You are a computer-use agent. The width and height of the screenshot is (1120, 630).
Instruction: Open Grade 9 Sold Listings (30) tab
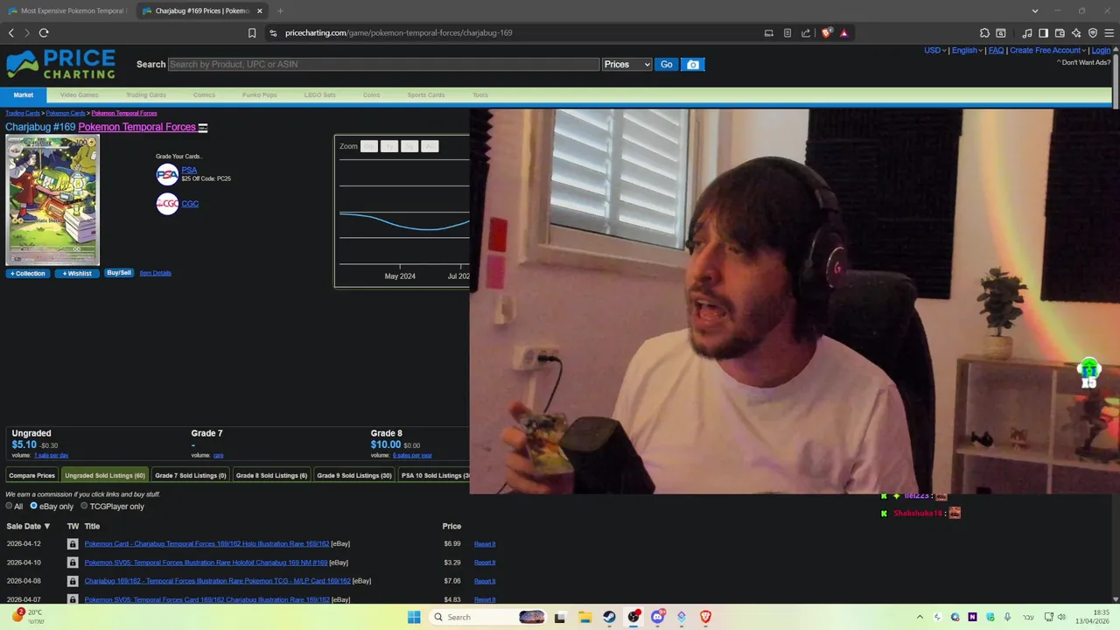(353, 475)
